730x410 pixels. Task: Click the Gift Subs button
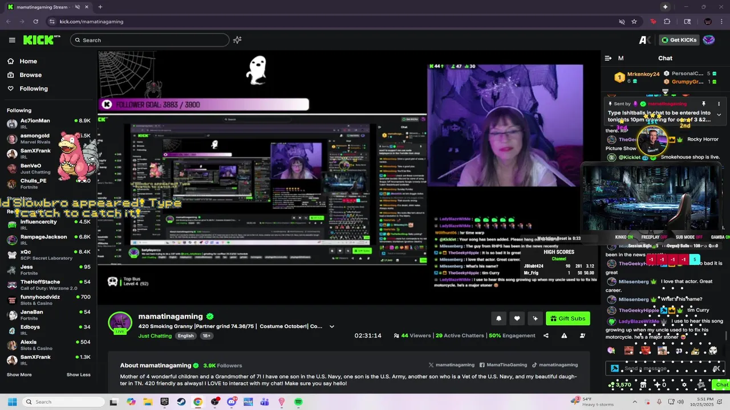click(x=567, y=318)
